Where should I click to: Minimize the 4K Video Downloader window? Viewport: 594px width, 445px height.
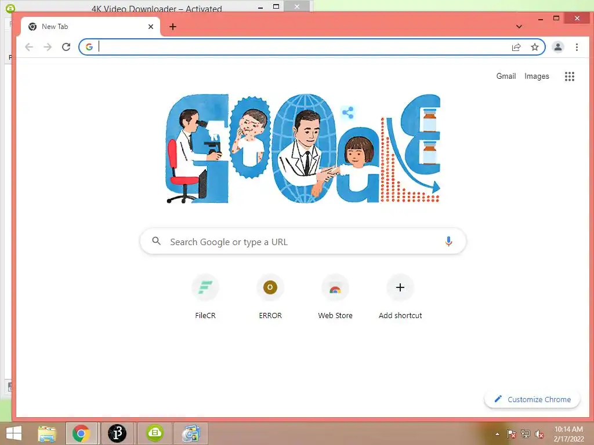point(260,7)
